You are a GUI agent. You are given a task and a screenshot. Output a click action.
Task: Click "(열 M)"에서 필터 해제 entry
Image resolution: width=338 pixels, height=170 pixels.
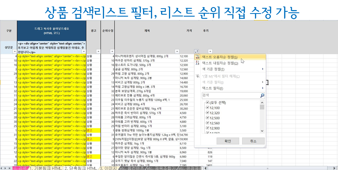pyautogui.click(x=230, y=76)
